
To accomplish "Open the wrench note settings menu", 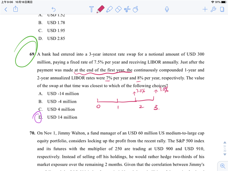I will pos(213,9).
